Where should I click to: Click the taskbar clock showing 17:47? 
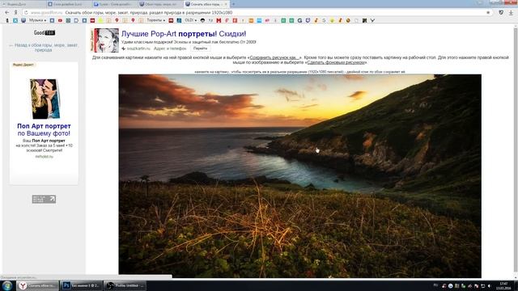tap(503, 285)
